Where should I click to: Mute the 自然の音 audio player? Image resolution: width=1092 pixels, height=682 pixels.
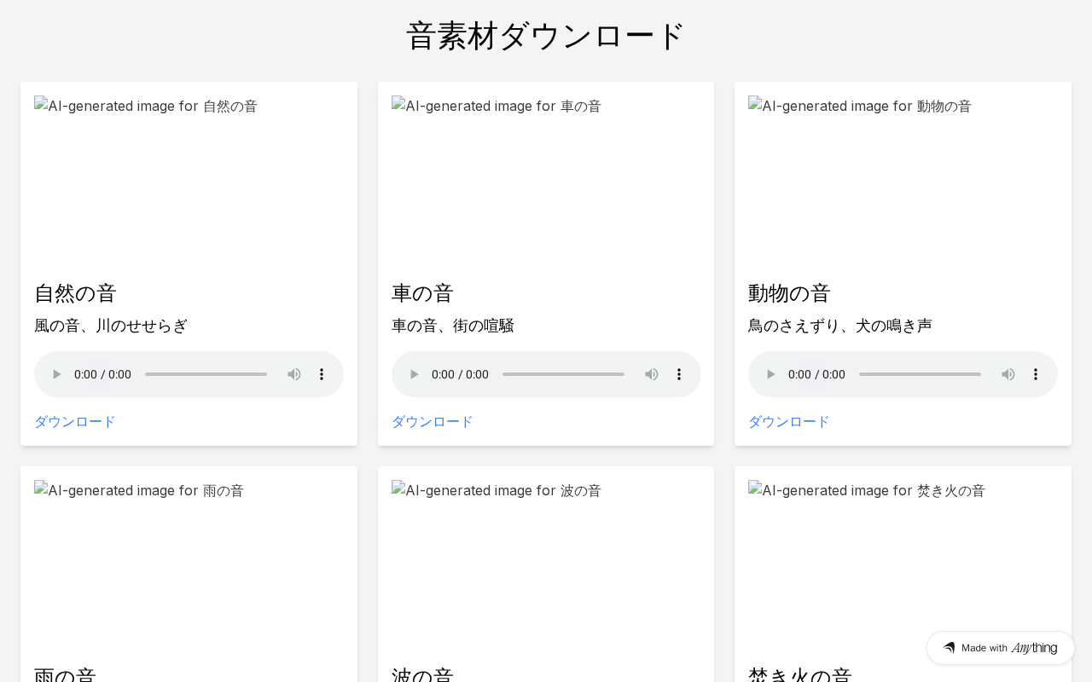click(x=294, y=374)
